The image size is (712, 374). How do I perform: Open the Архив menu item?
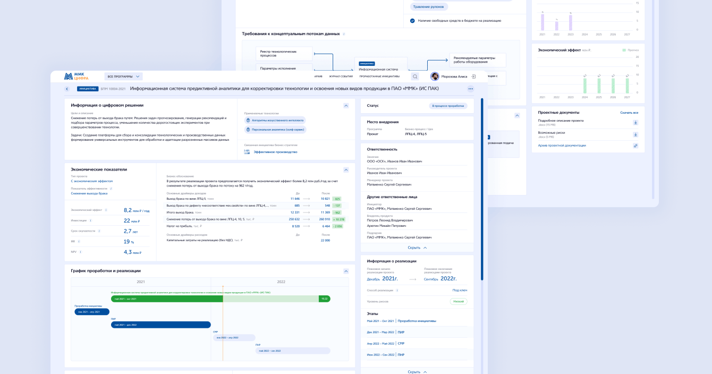[318, 76]
